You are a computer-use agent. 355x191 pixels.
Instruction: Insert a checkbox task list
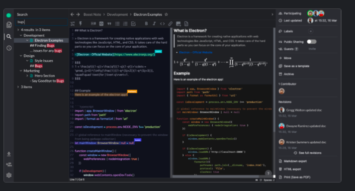tap(133, 23)
